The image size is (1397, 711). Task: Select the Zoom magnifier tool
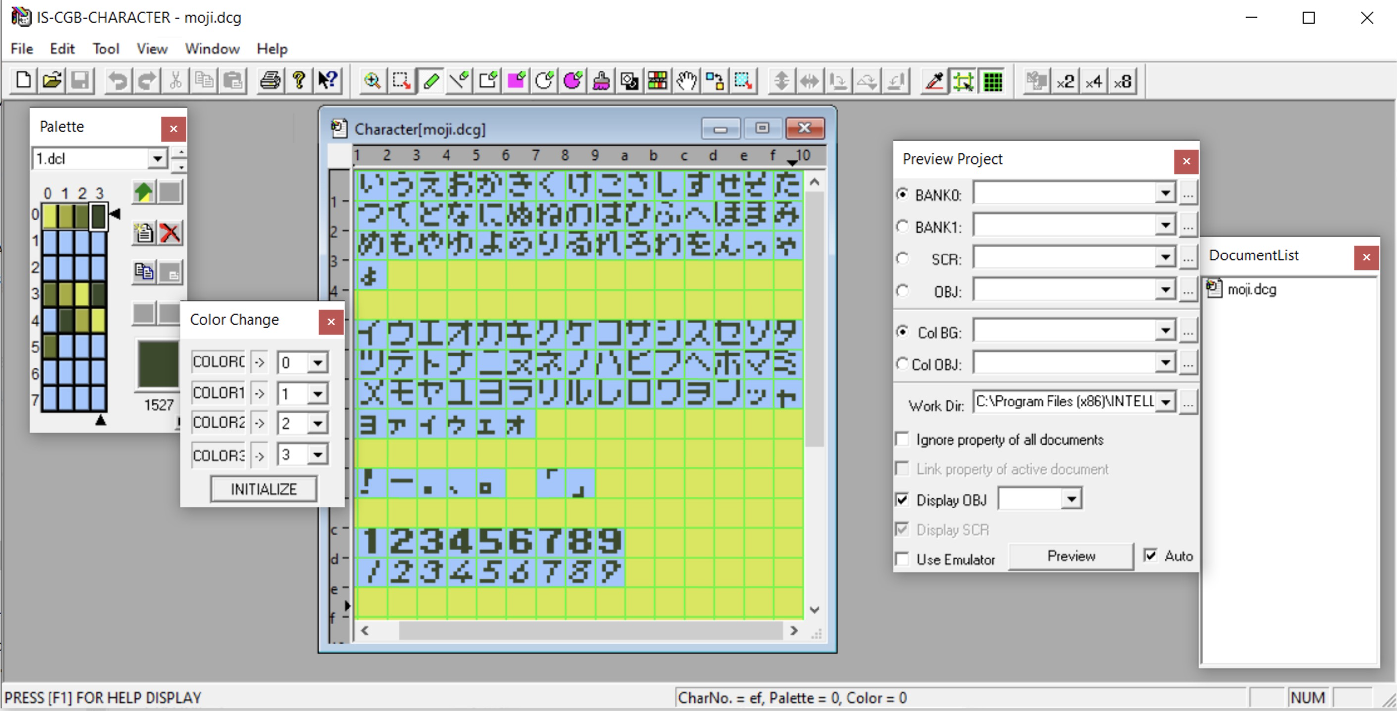(371, 81)
